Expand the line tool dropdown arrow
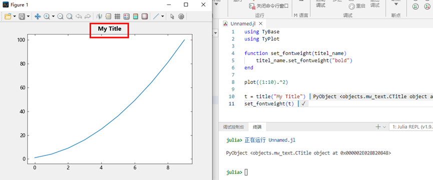This screenshot has height=180, width=433. point(162,16)
